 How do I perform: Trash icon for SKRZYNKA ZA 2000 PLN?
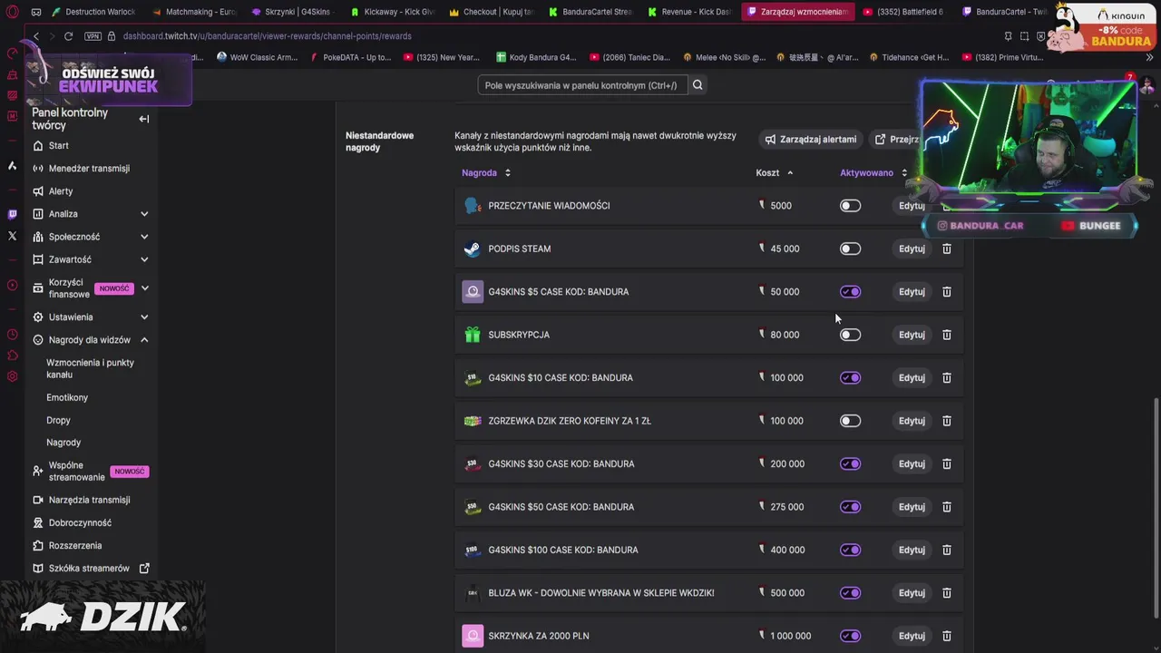[x=946, y=636]
